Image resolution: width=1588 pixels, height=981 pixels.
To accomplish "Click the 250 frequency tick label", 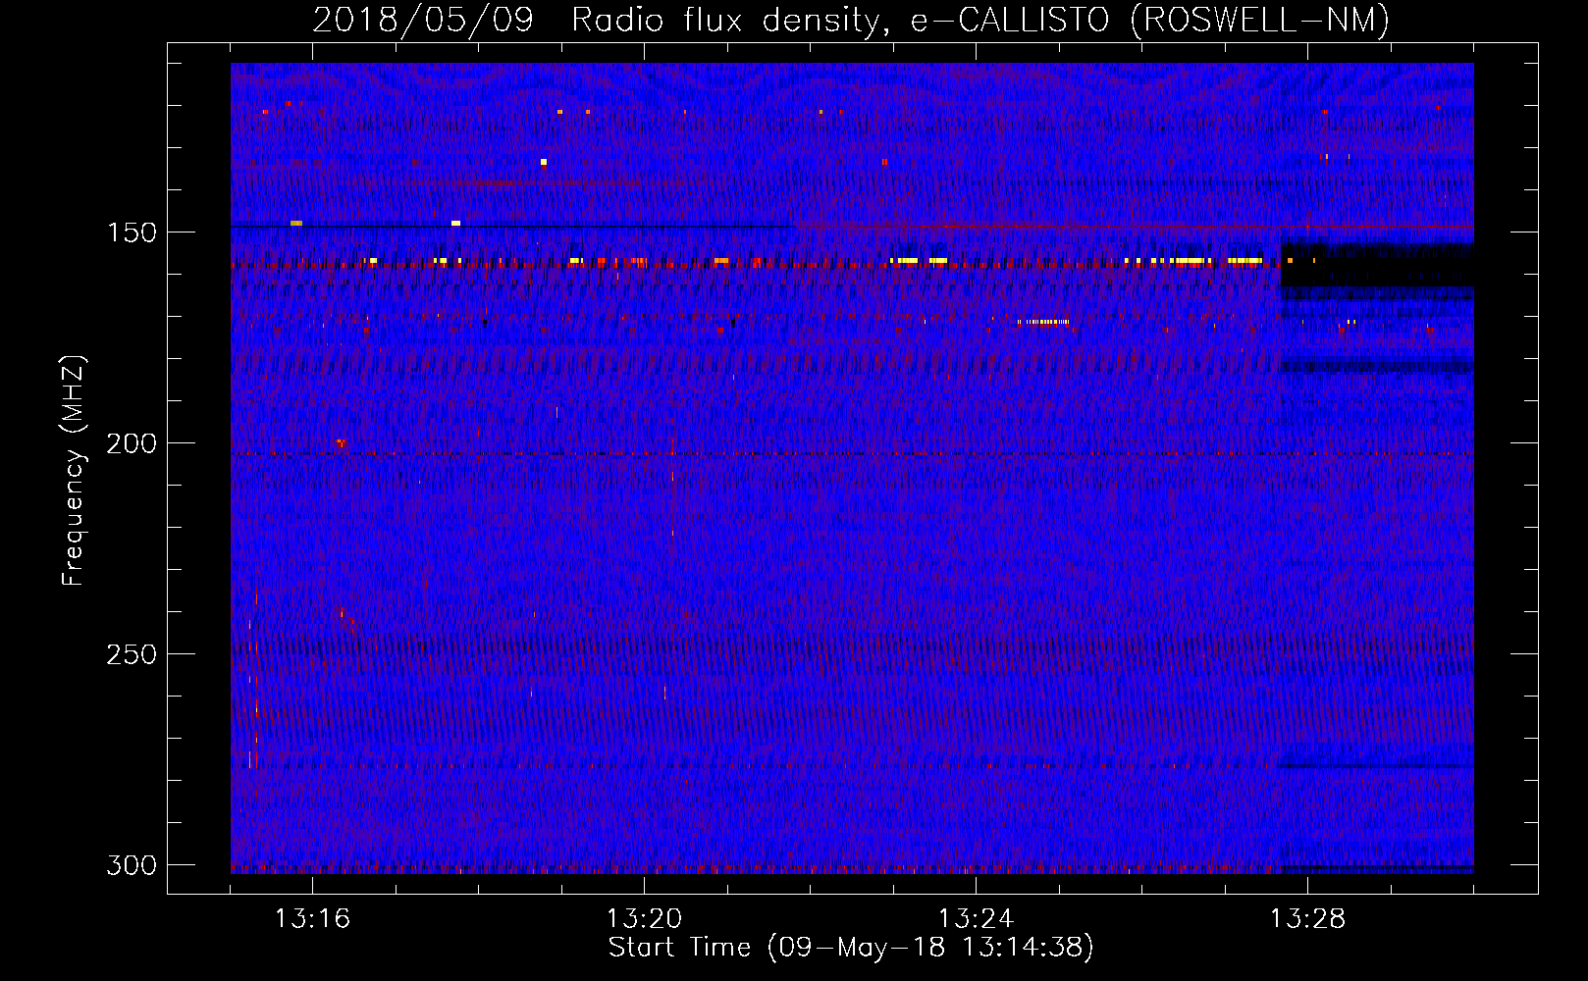I will [132, 654].
